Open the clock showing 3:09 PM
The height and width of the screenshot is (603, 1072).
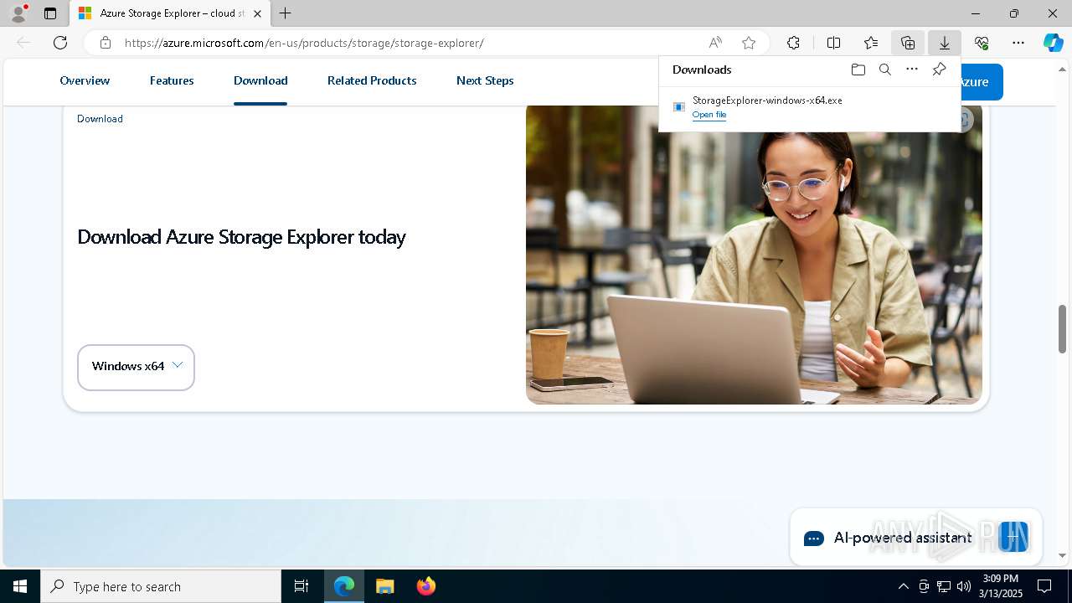click(1001, 586)
